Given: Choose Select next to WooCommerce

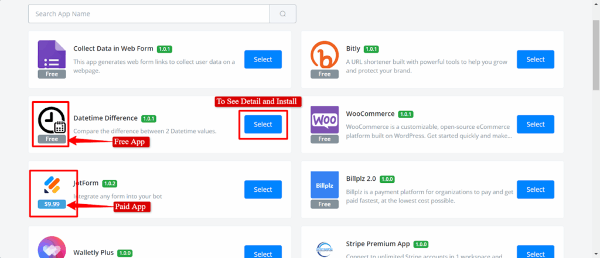Looking at the screenshot, I should pyautogui.click(x=535, y=124).
